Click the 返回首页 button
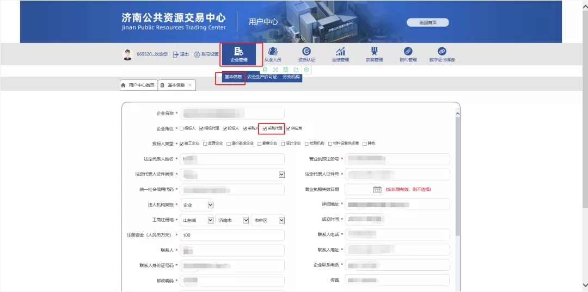Image resolution: width=588 pixels, height=292 pixels. pyautogui.click(x=427, y=22)
